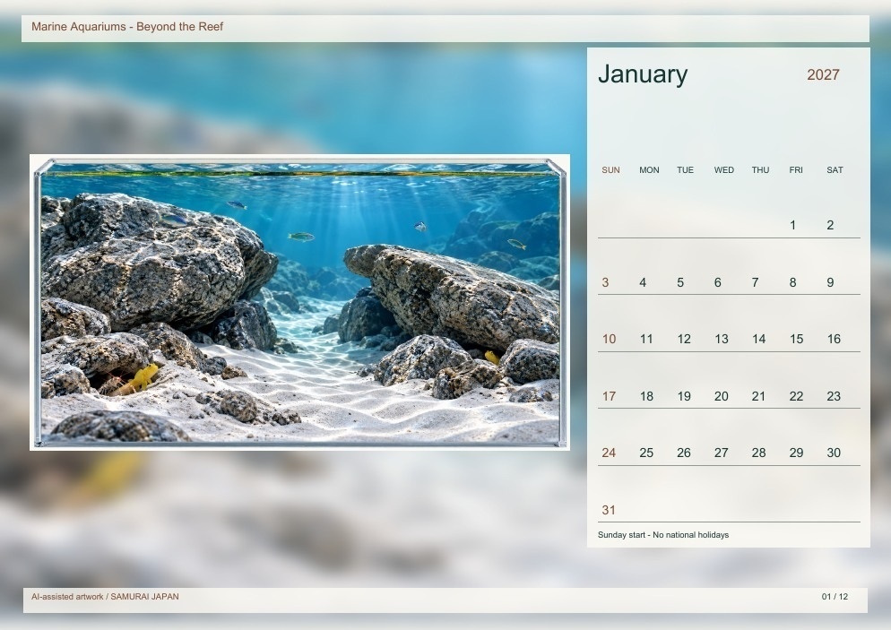Screen dimensions: 891x630
Task: Select Sunday date 31
Action: click(609, 510)
